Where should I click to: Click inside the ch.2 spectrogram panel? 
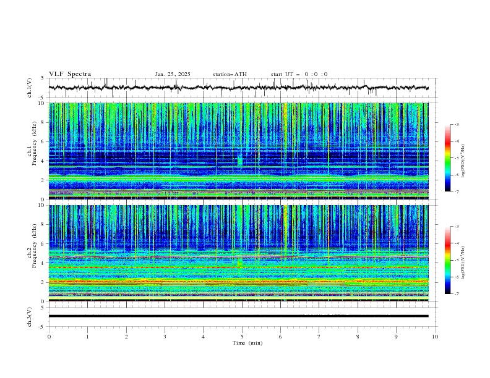coord(238,253)
